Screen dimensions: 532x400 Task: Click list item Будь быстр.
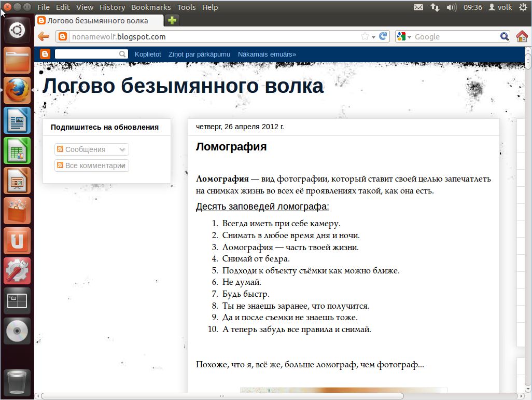click(x=246, y=294)
